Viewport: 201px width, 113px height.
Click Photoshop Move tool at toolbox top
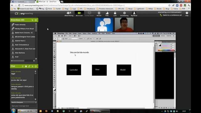tap(54, 43)
